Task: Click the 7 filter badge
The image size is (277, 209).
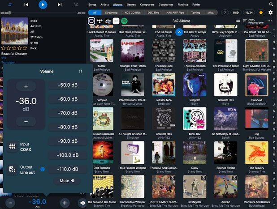Action: [225, 13]
